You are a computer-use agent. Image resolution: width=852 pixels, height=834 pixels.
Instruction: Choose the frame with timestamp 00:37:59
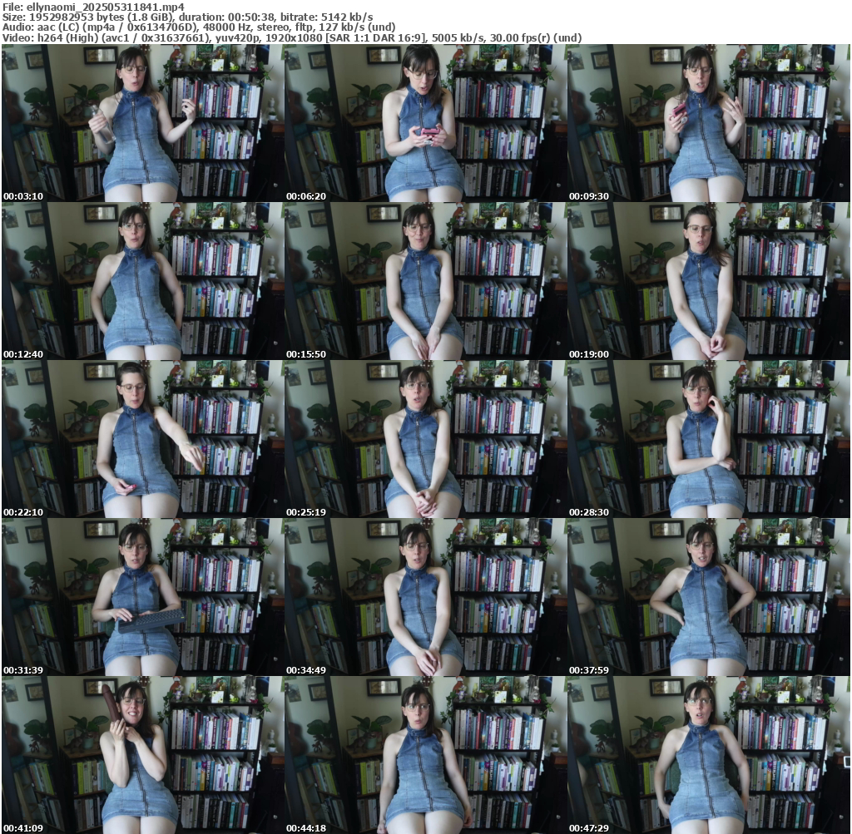[x=709, y=597]
